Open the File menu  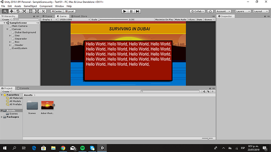click(x=3, y=6)
